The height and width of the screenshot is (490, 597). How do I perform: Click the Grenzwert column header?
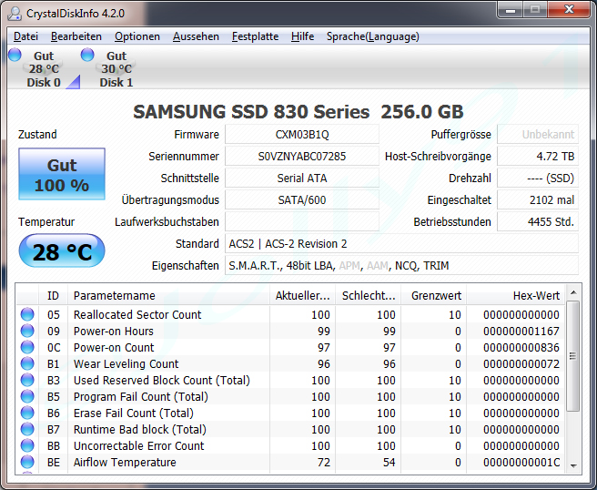(x=434, y=296)
